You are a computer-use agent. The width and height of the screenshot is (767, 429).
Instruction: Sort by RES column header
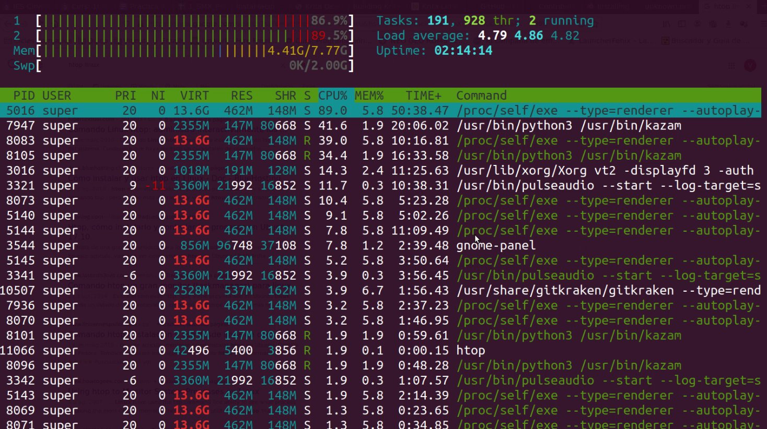click(241, 96)
